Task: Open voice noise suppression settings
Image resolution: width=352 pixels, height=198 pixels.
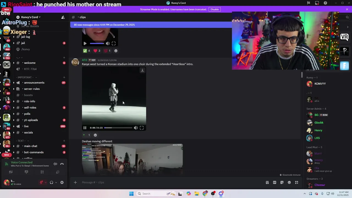Action: point(55,164)
